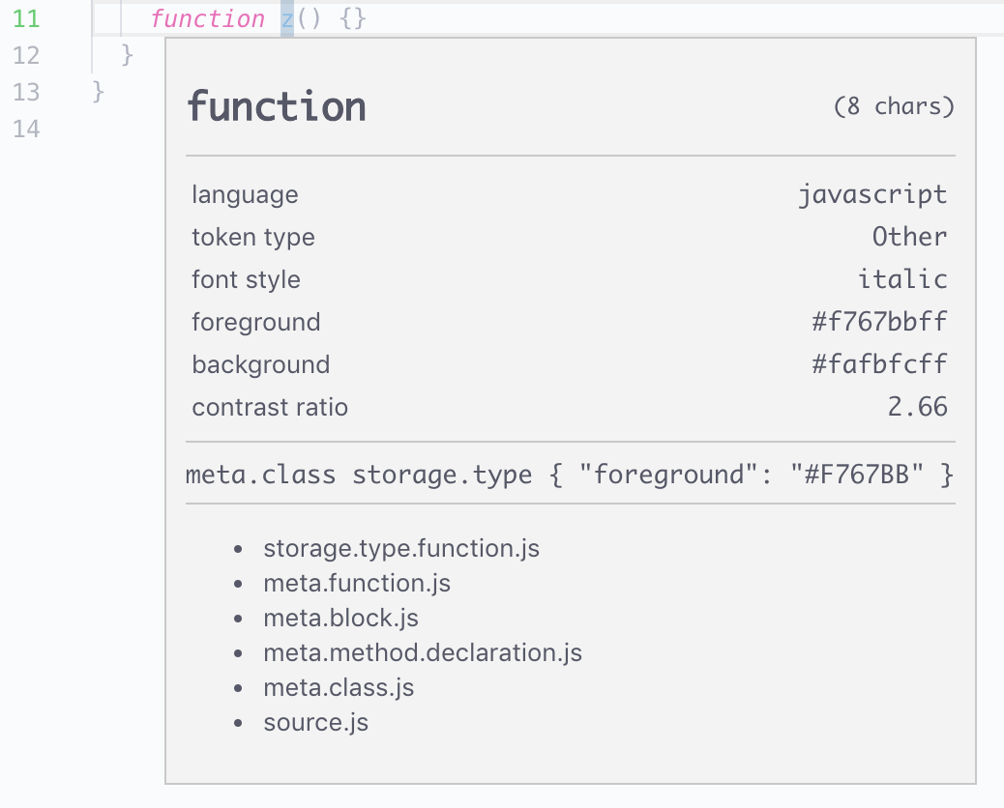Click the italic 'function' keyword on line 11

click(207, 19)
